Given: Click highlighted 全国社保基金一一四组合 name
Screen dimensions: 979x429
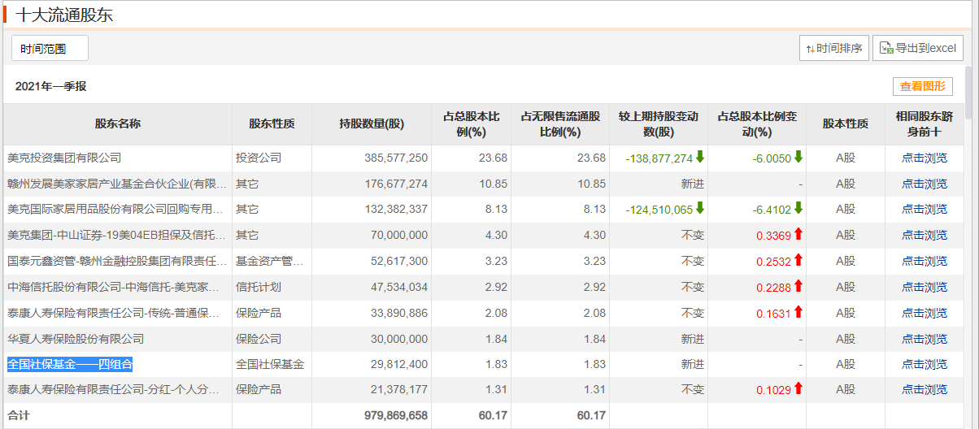Looking at the screenshot, I should point(70,364).
